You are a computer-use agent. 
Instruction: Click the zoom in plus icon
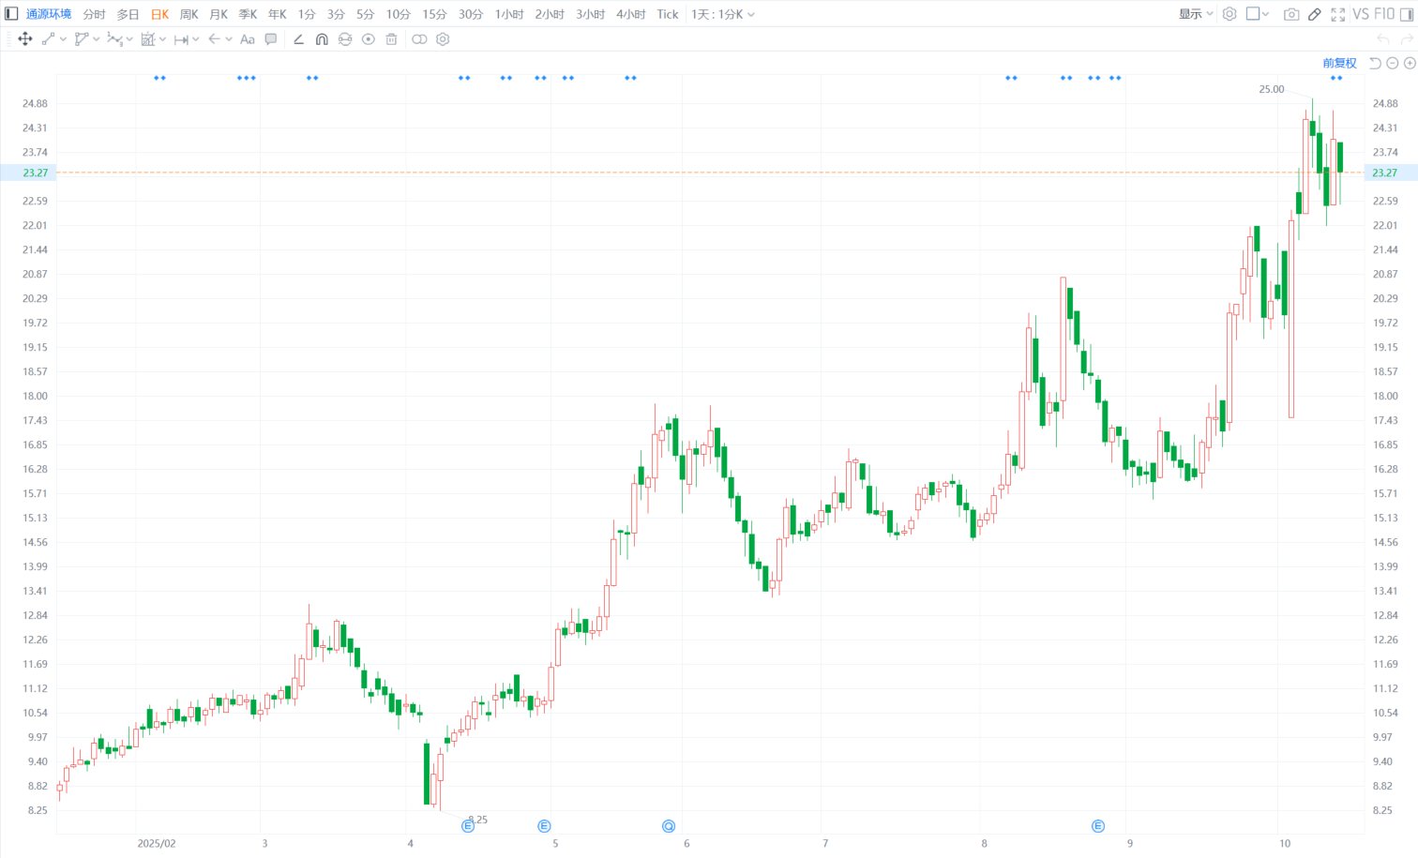click(1409, 63)
